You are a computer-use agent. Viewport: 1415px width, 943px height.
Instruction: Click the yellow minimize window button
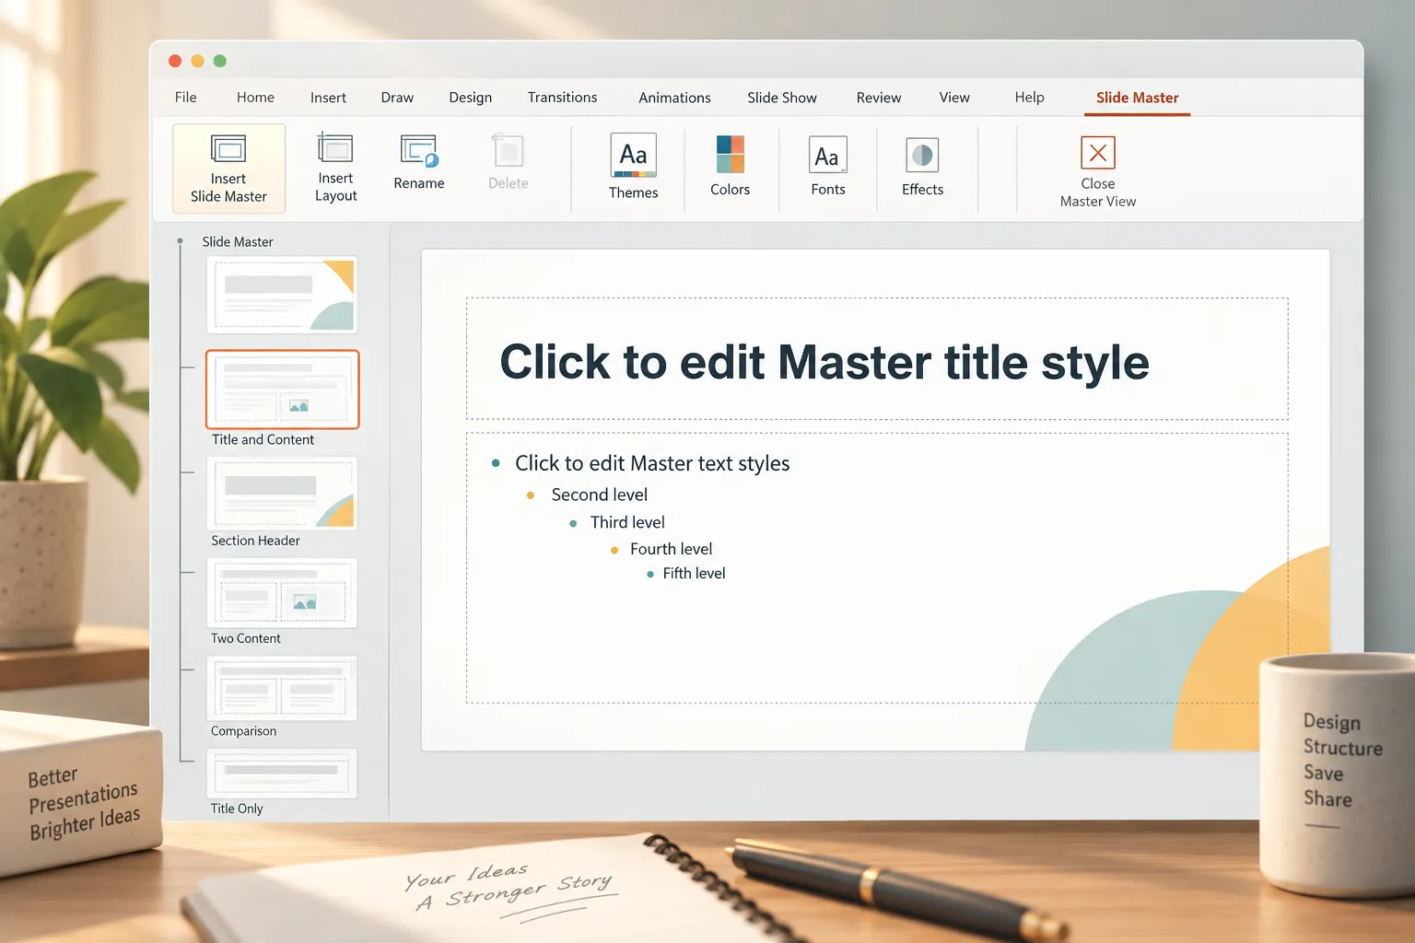(197, 61)
